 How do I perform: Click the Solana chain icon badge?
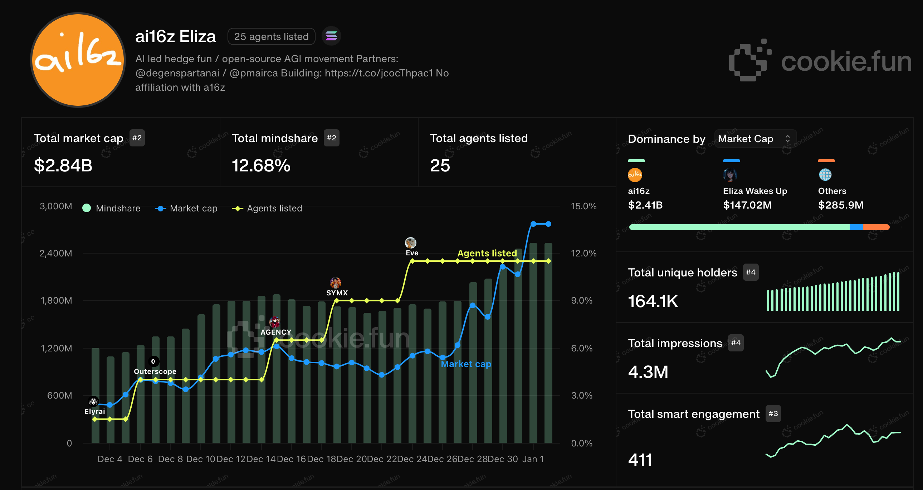point(331,36)
